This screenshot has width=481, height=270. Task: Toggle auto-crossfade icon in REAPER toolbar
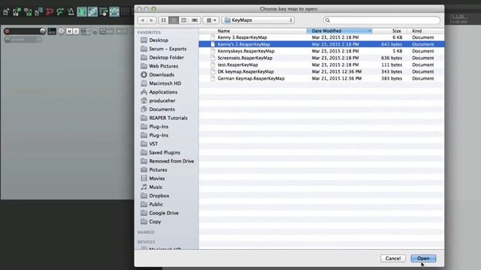(82, 12)
